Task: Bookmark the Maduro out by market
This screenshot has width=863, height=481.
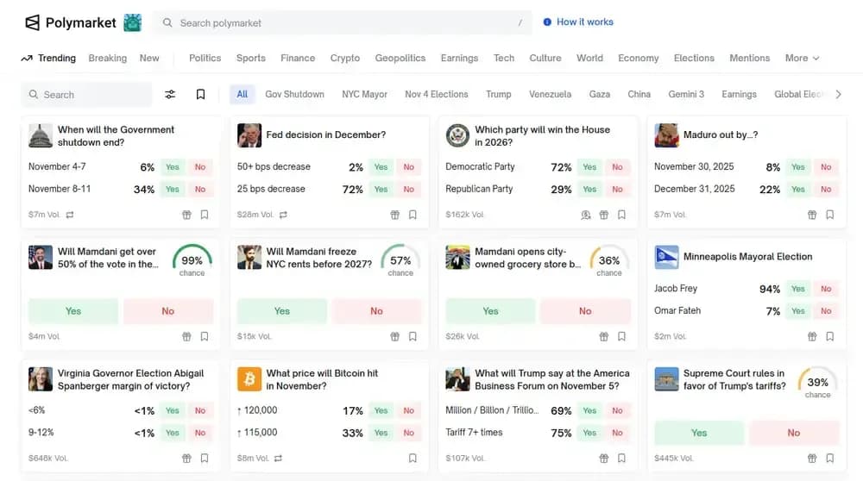Action: [x=830, y=215]
